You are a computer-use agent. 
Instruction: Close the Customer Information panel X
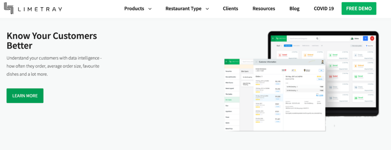pyautogui.click(x=256, y=62)
